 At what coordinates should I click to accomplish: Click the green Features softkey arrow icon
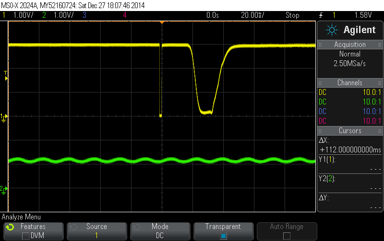pyautogui.click(x=10, y=227)
